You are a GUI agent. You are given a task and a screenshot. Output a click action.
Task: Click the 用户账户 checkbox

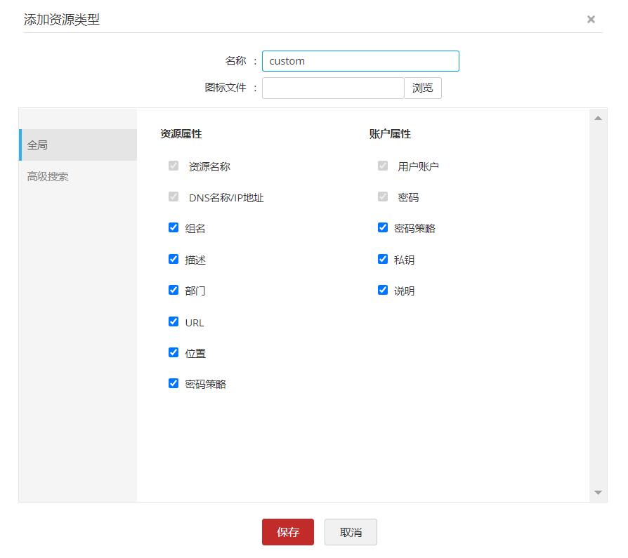(383, 166)
